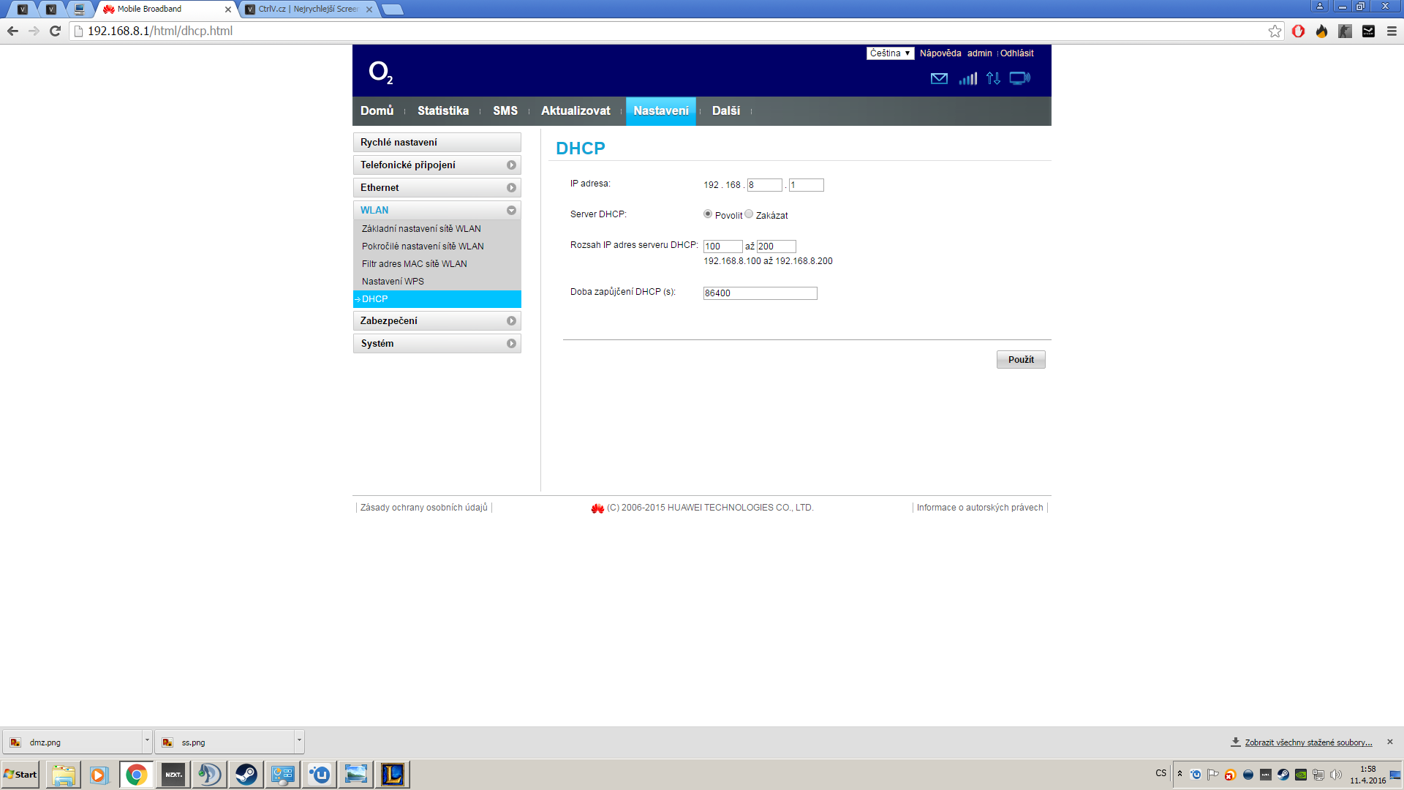
Task: Expand the Ethernet sidebar section
Action: coord(437,188)
